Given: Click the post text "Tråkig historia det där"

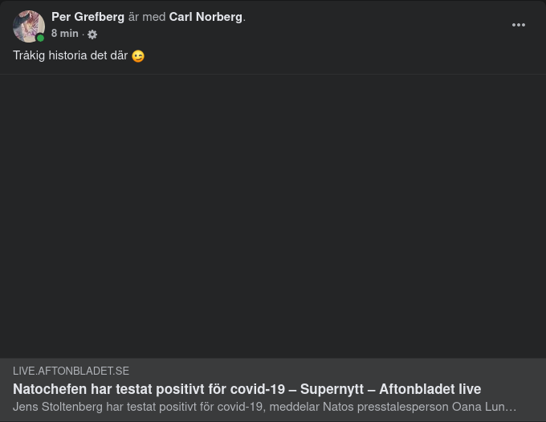Looking at the screenshot, I should click(70, 56).
